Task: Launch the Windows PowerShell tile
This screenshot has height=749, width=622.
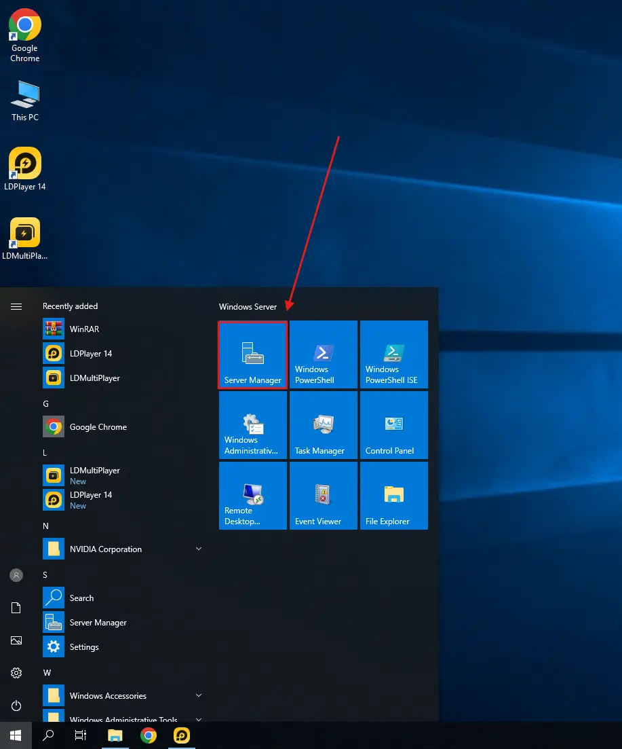Action: (x=324, y=354)
